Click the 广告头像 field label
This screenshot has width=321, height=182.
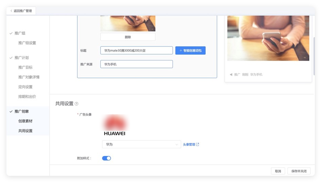(85, 114)
